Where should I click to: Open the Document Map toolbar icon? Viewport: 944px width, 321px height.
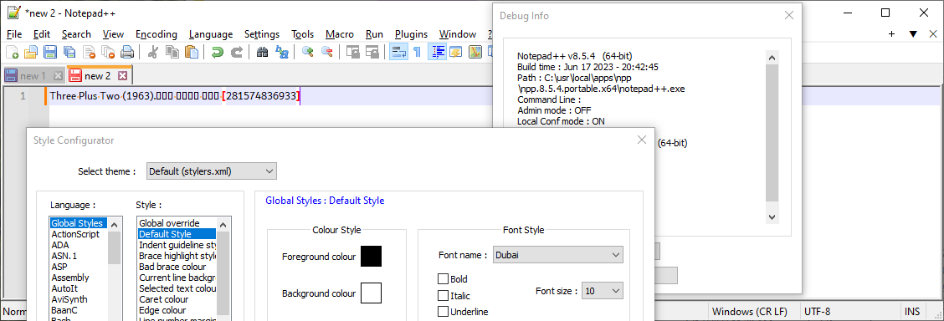click(475, 53)
